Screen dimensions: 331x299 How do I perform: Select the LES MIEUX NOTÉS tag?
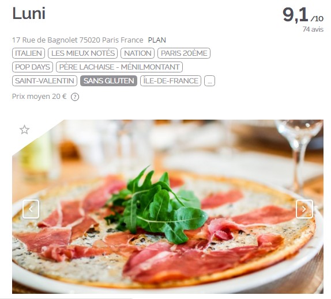tap(83, 53)
